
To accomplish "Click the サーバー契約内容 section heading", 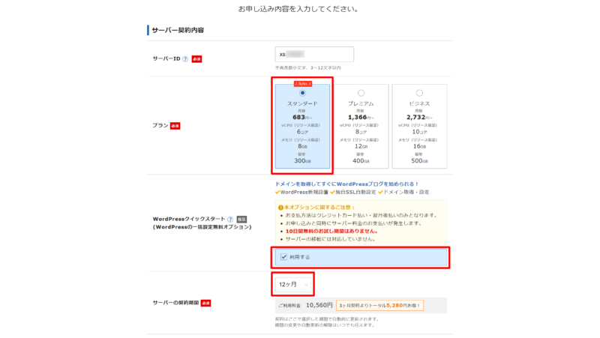I will tap(178, 30).
